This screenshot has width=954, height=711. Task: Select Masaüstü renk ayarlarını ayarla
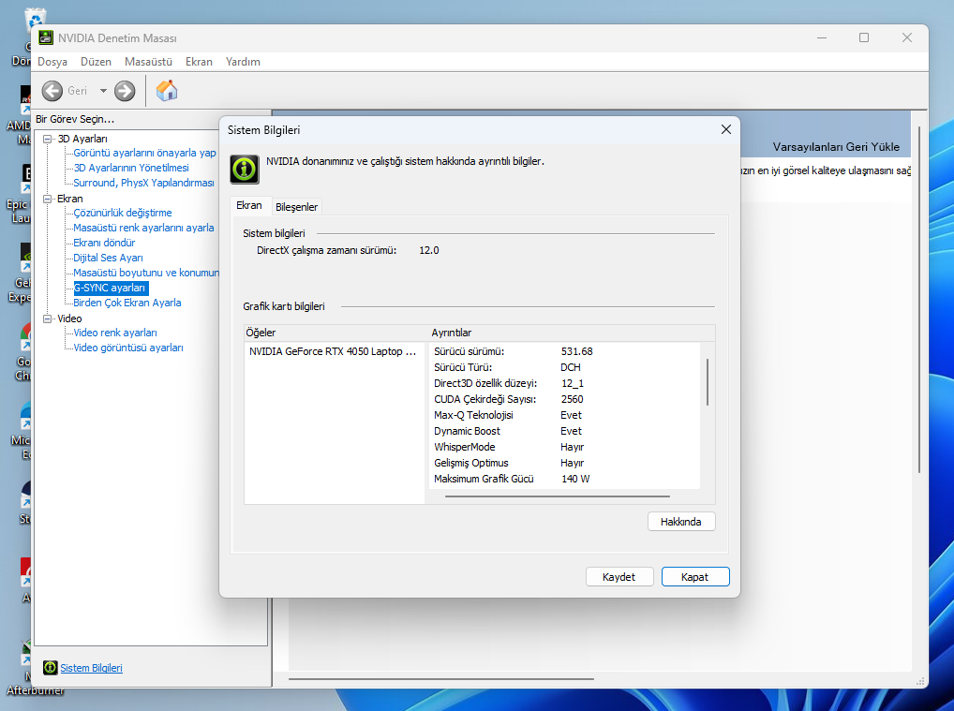pos(143,228)
